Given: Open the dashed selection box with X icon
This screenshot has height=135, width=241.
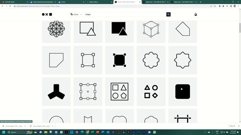Looking at the screenshot, I should tap(88, 91).
